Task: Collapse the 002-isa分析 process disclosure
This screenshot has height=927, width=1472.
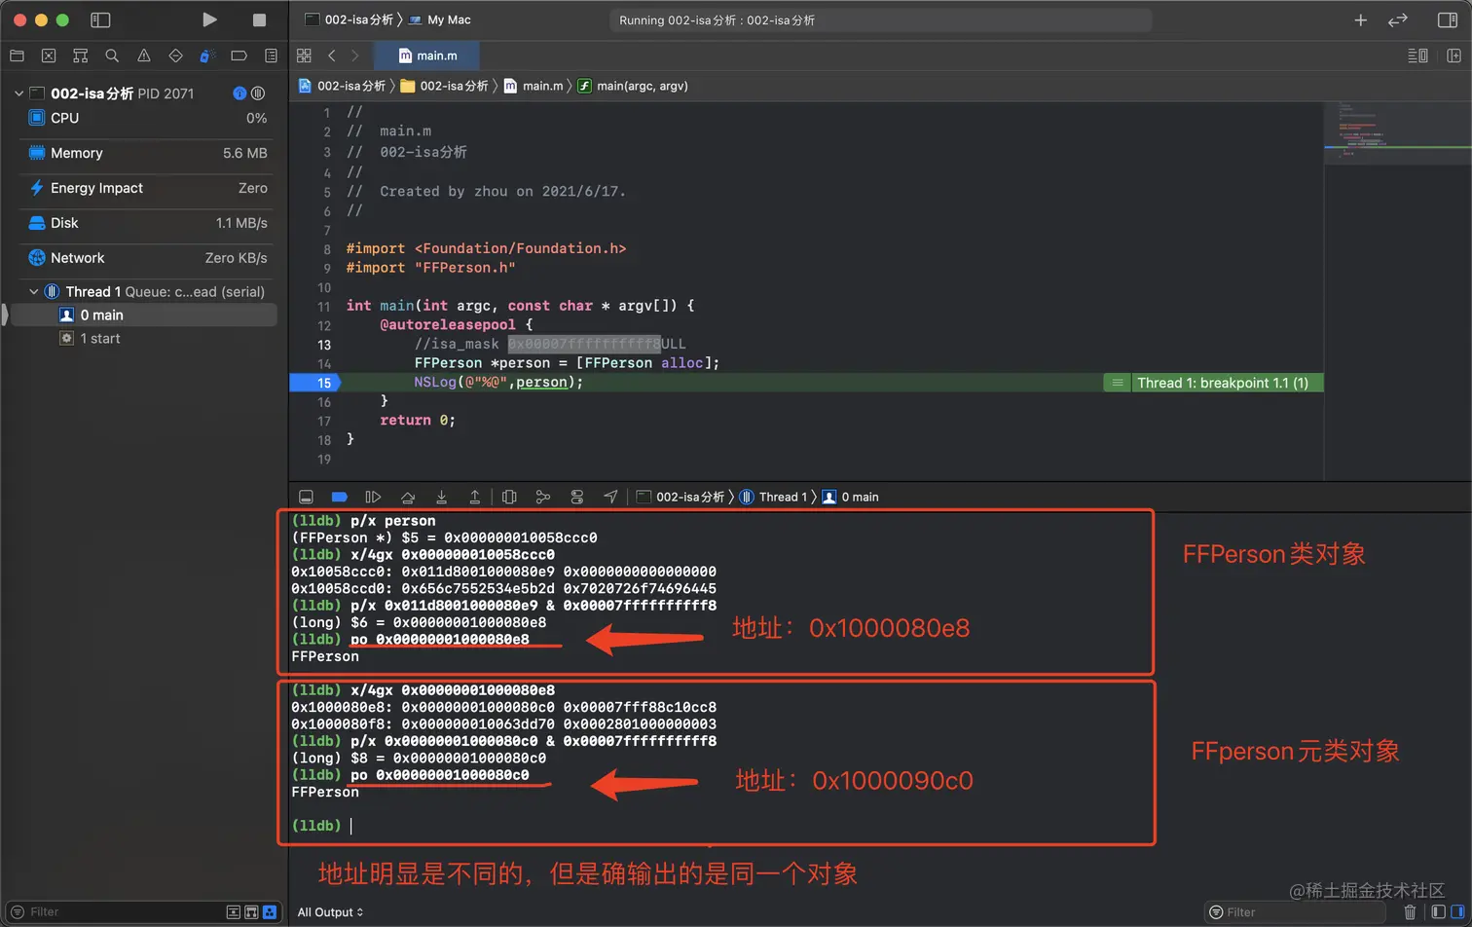Action: coord(18,93)
